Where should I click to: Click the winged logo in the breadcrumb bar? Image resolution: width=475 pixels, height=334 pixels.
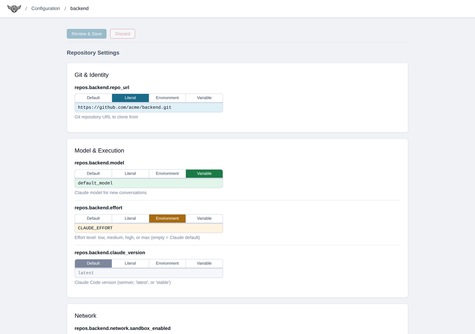click(14, 9)
